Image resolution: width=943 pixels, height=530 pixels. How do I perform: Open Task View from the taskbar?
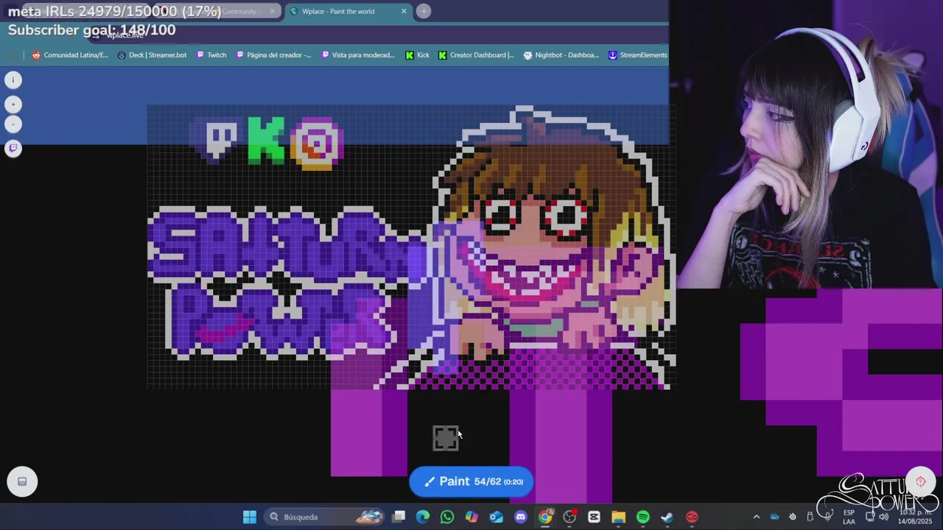pos(399,517)
